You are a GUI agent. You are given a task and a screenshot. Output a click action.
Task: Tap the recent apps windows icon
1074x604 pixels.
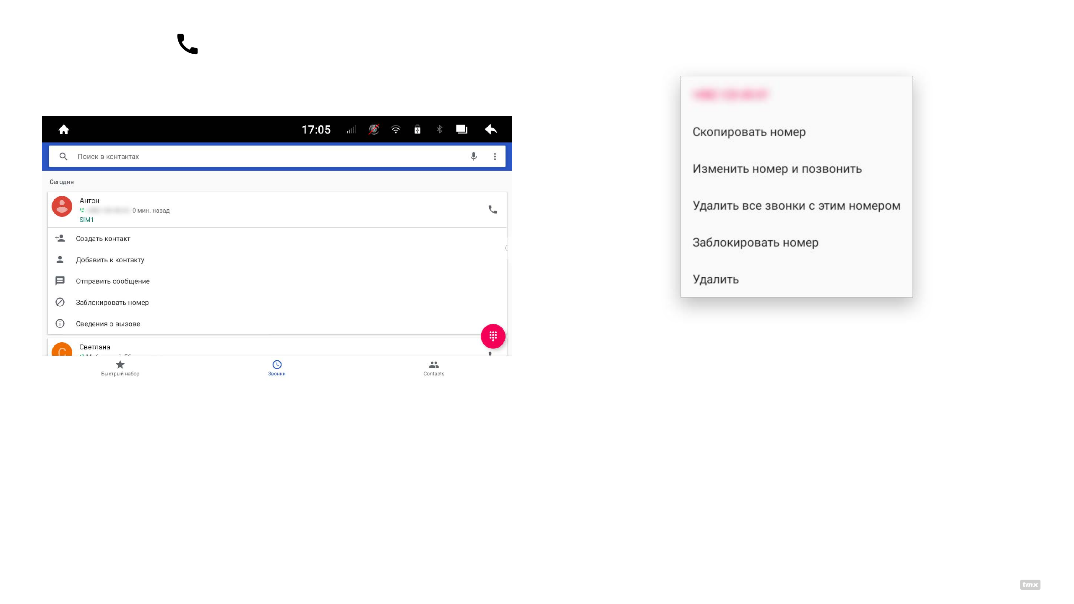461,130
